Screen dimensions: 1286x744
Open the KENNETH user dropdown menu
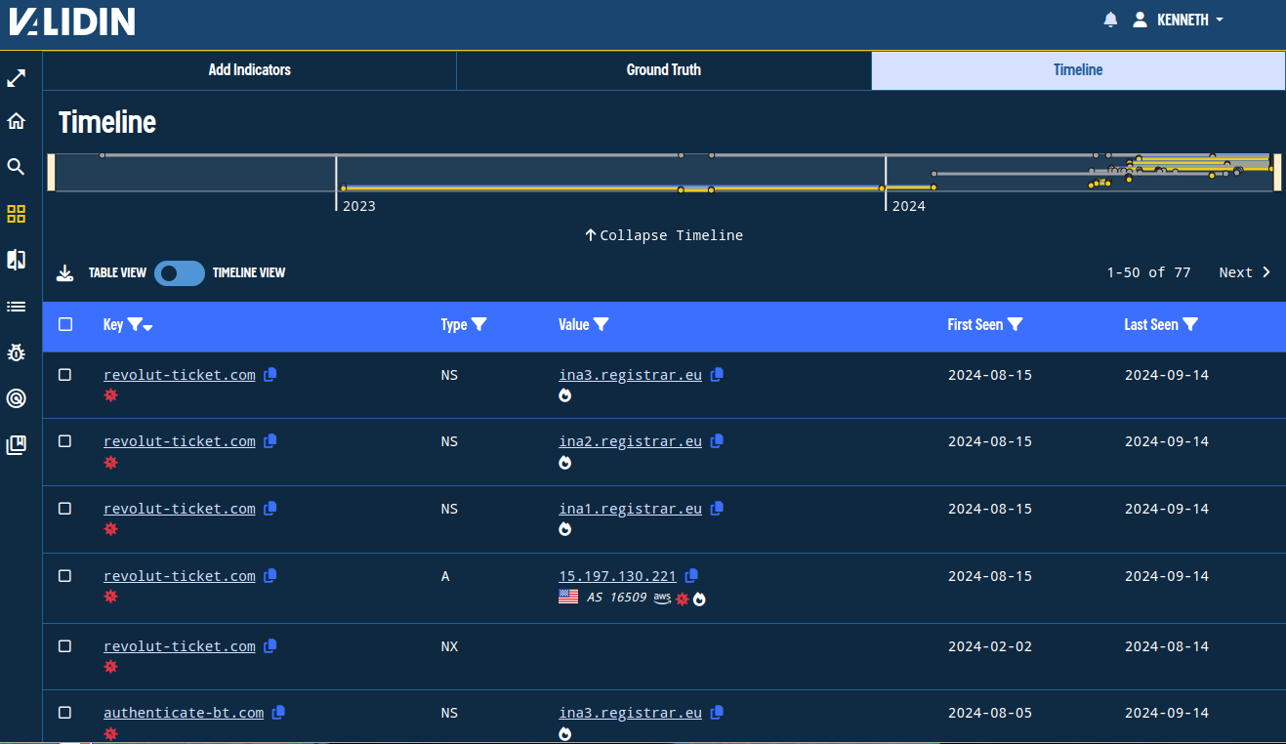click(x=1190, y=20)
